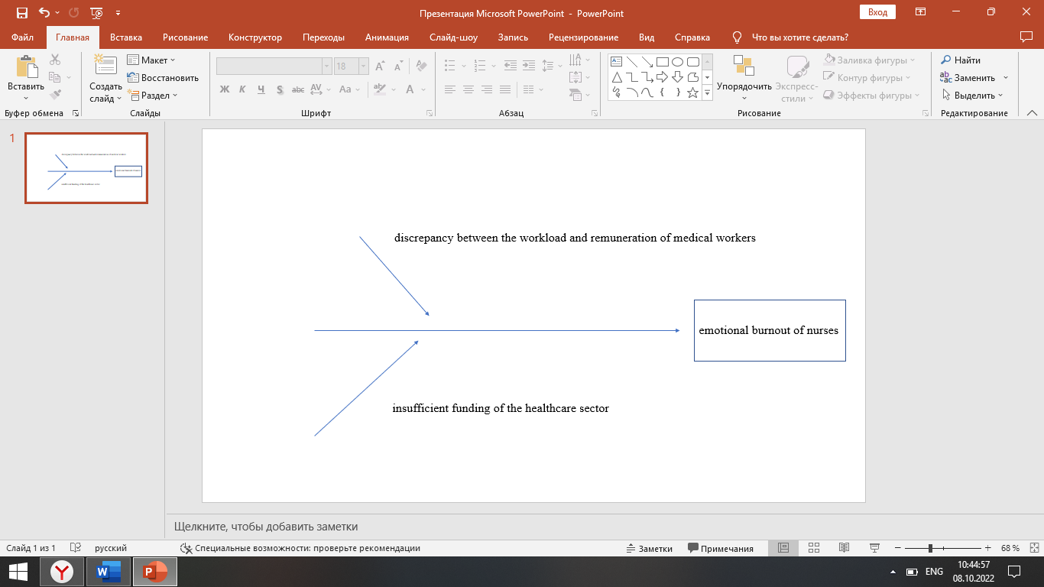Select the star shape in shapes gallery
Viewport: 1044px width, 587px height.
pyautogui.click(x=692, y=92)
